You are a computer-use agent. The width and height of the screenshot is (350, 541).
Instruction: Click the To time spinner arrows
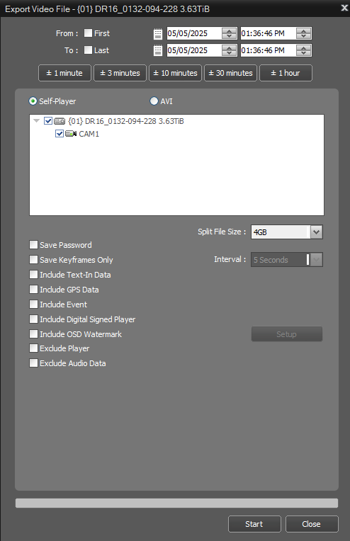(x=304, y=50)
